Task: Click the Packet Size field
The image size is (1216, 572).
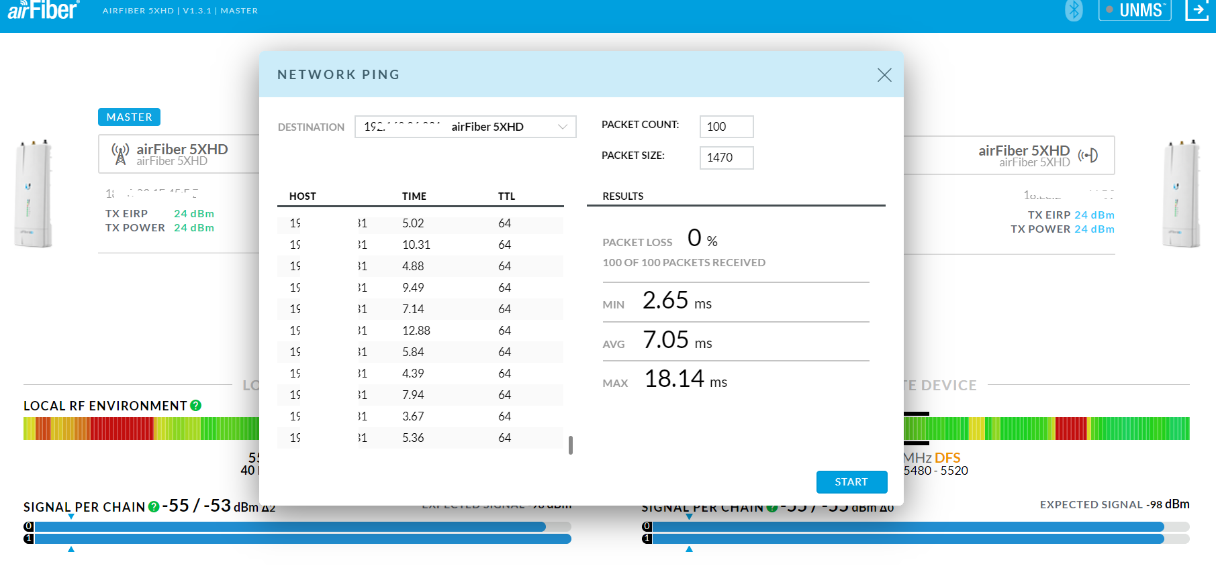Action: [726, 158]
